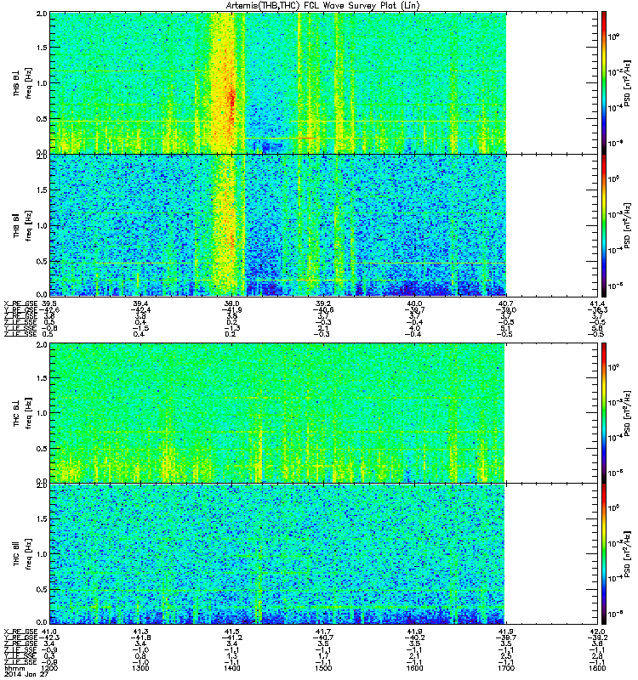638x680 pixels.
Task: Click the '1300' time tick label
Action: [140, 668]
